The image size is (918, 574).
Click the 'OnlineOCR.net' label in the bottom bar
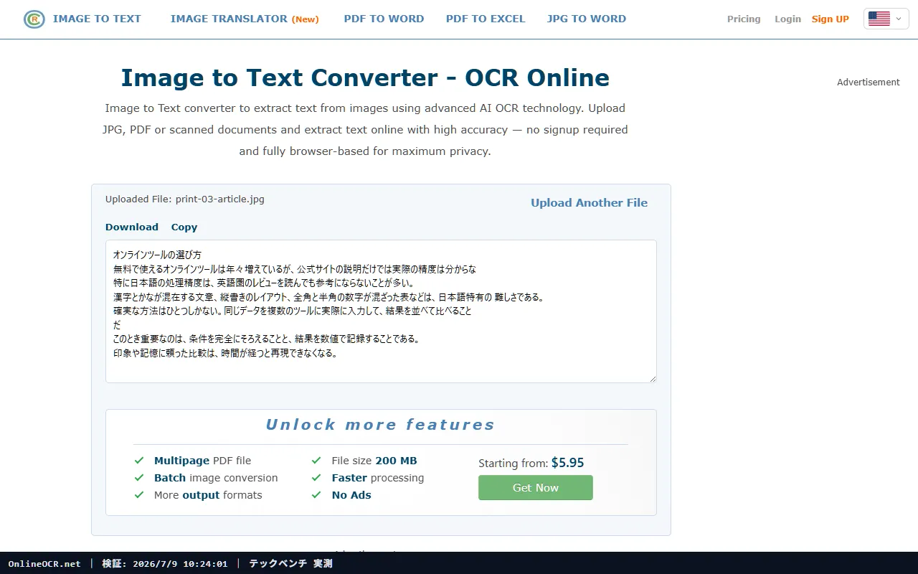pyautogui.click(x=44, y=564)
